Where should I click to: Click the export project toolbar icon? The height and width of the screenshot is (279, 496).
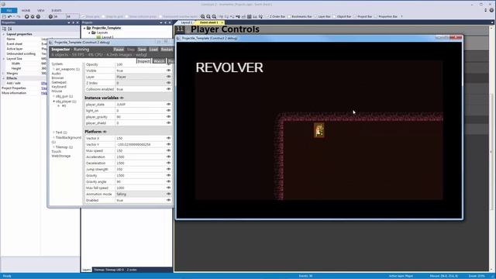[38, 16]
